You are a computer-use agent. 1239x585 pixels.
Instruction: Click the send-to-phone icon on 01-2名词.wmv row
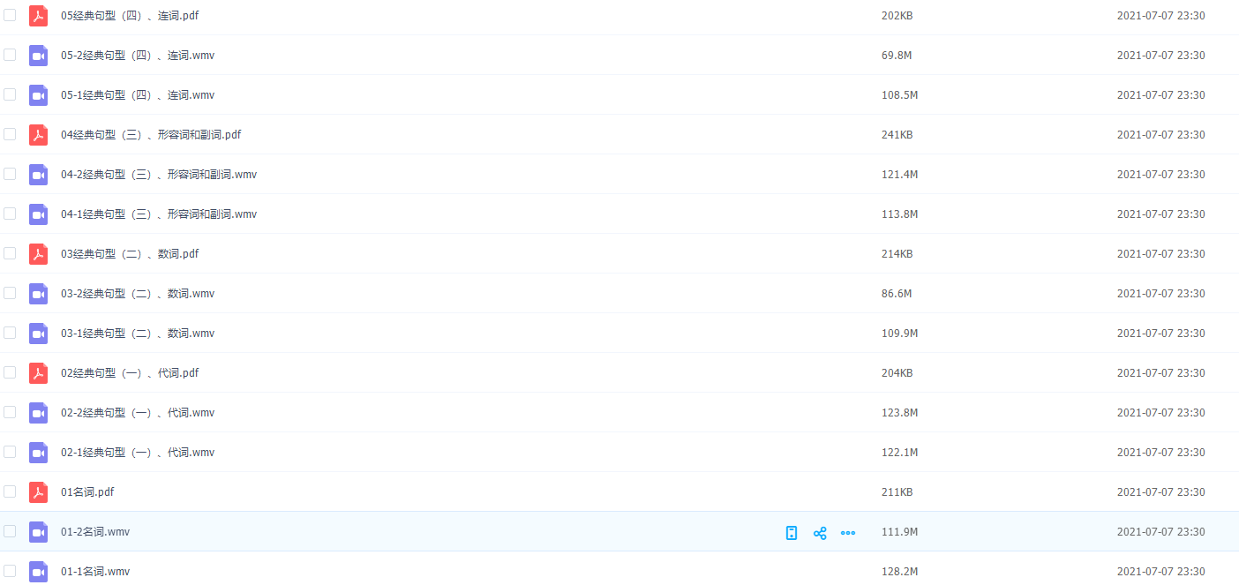(792, 533)
